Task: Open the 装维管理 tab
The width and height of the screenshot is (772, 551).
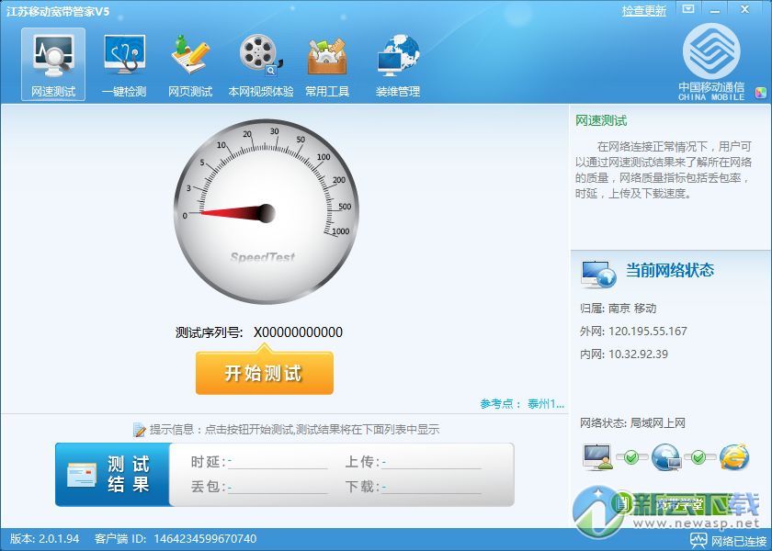Action: pos(398,64)
